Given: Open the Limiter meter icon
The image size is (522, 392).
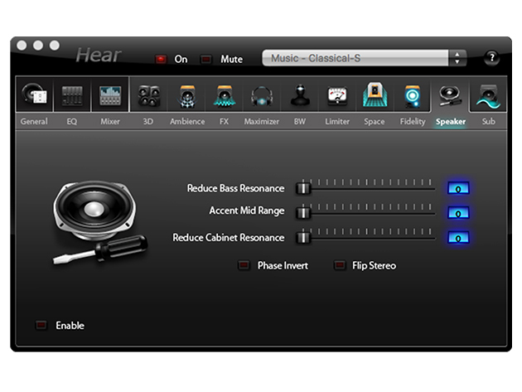Looking at the screenshot, I should coord(337,95).
